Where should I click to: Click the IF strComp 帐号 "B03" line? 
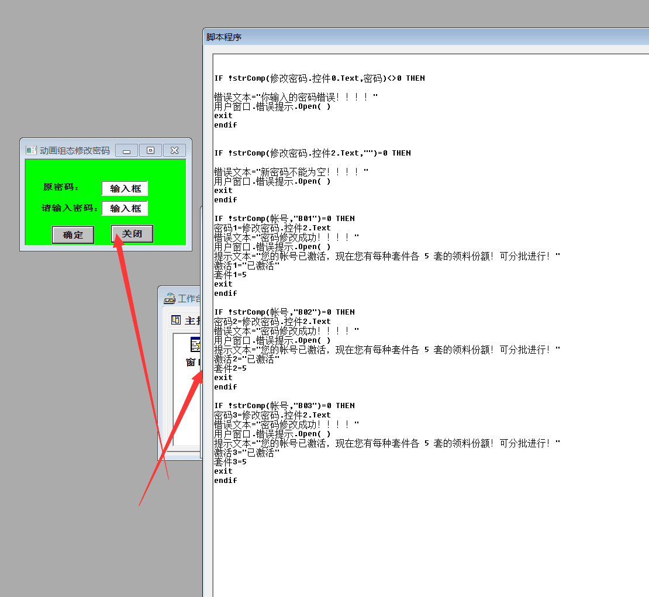[x=284, y=406]
